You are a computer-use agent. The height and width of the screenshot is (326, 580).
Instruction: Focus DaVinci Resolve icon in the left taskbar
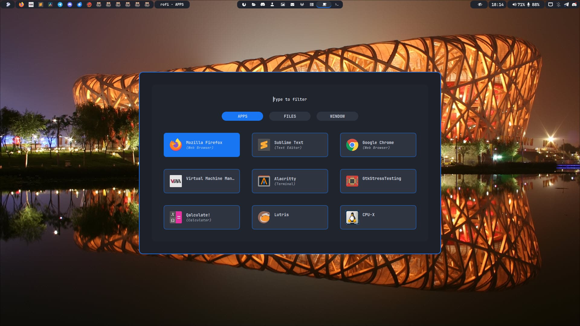click(x=50, y=5)
